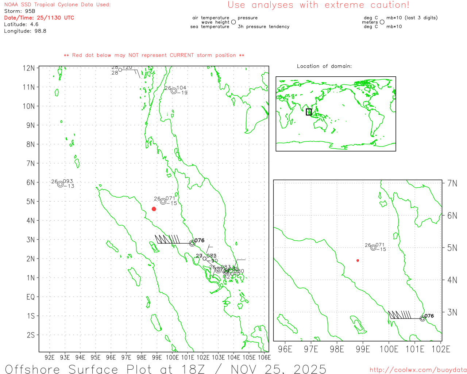Image resolution: width=467 pixels, height=374 pixels.
Task: Click the black domain box on world map
Action: 309,112
